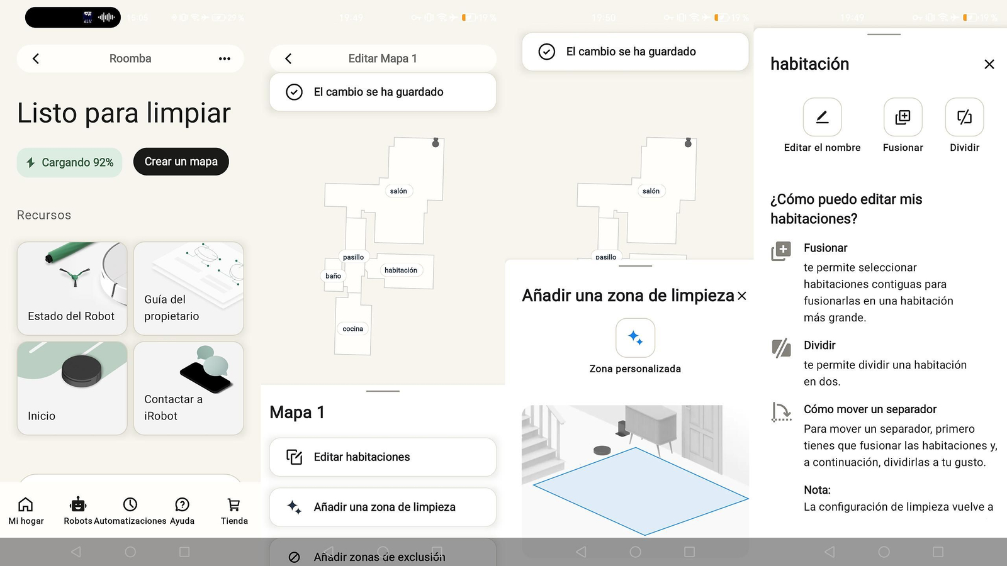Tap the handle above the habitación panel
Screen dimensions: 1007x566
pyautogui.click(x=884, y=35)
